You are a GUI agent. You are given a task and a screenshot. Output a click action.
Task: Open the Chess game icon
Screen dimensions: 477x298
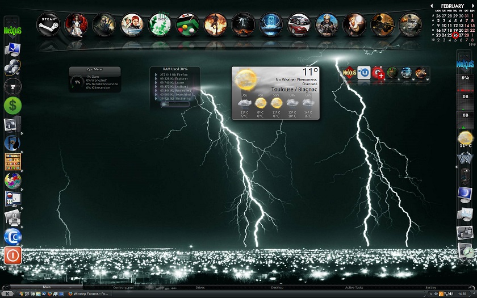click(160, 24)
